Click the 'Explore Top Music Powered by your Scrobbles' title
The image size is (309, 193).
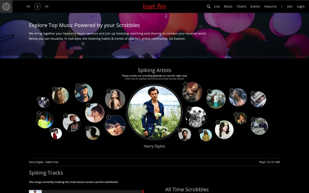[x=84, y=25]
